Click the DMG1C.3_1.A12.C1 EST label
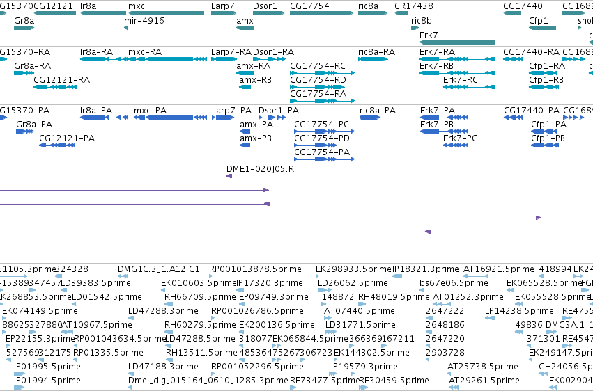 (158, 269)
